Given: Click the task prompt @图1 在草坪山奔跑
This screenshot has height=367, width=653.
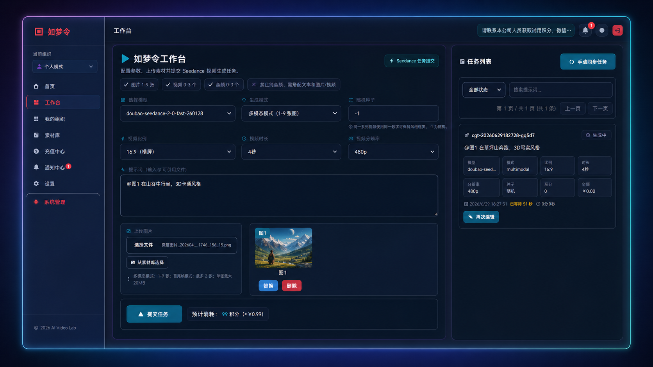Looking at the screenshot, I should (502, 148).
